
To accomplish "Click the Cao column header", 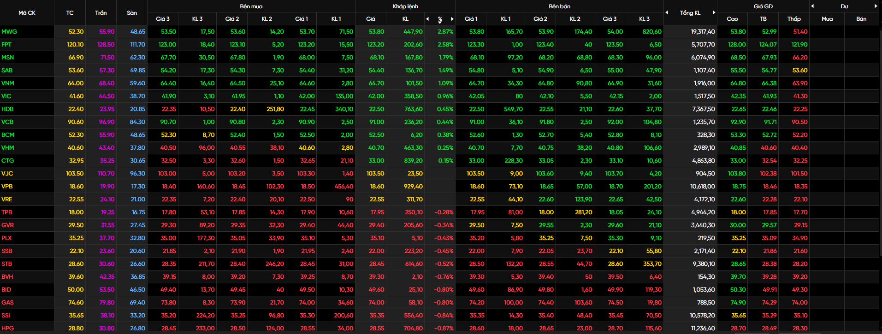I will 732,19.
